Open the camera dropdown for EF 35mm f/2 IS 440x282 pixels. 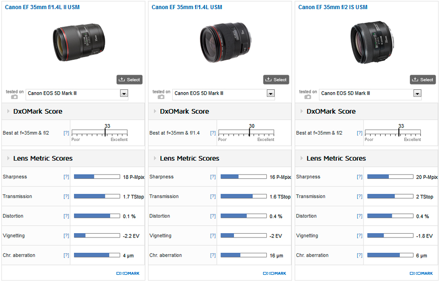click(x=418, y=93)
